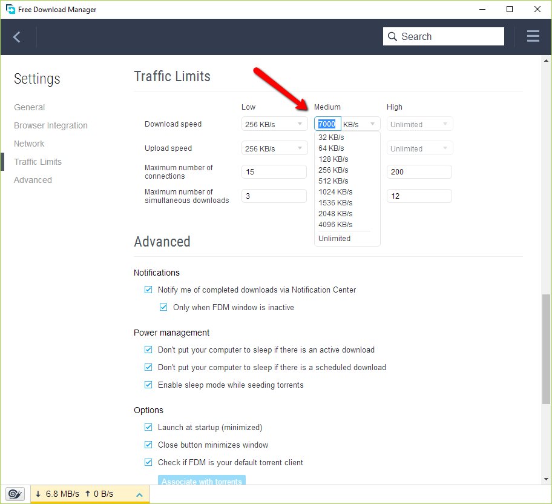Click the Free Download Manager logo icon

(x=10, y=9)
